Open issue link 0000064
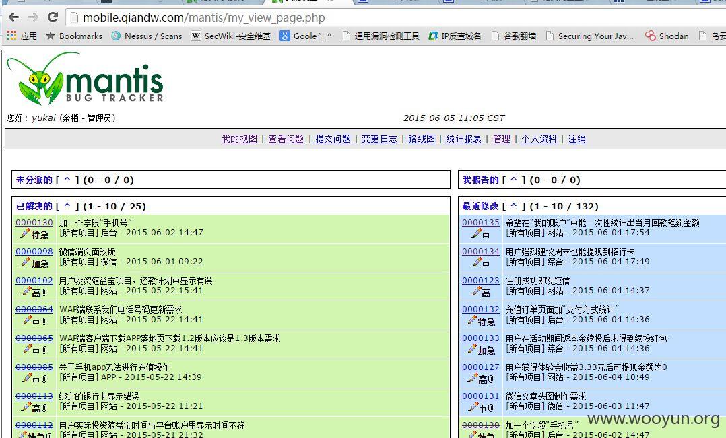 (34, 309)
